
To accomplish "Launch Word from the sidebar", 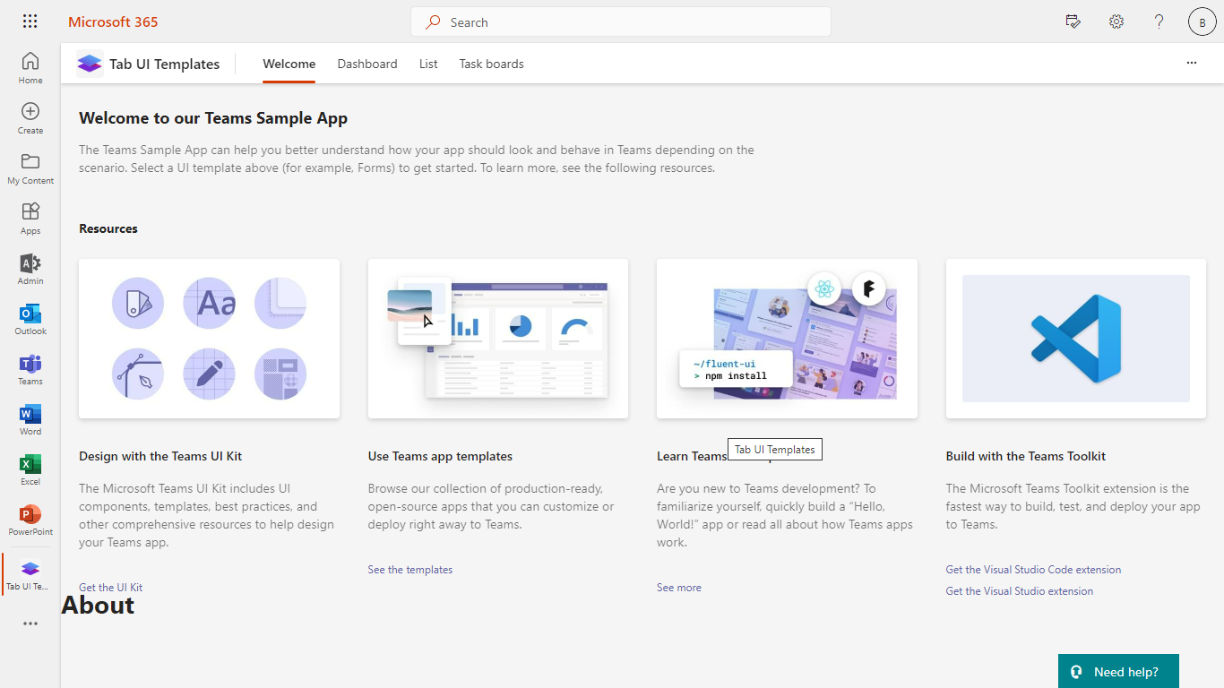I will [x=30, y=418].
